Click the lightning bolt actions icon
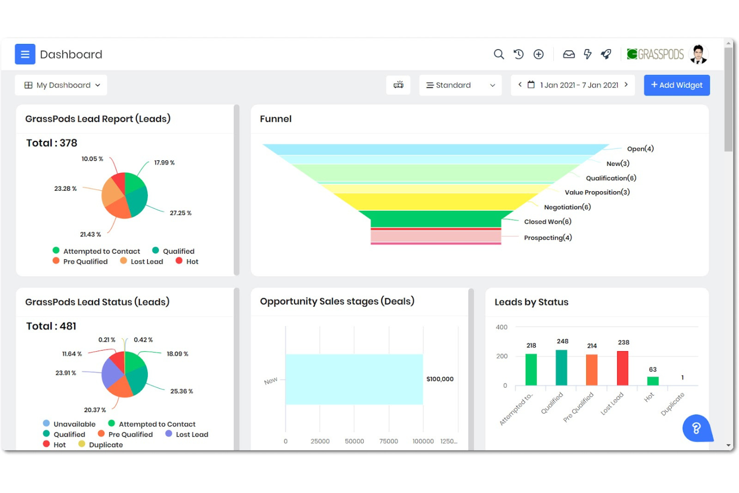Viewport: 739px width, 493px height. (587, 54)
